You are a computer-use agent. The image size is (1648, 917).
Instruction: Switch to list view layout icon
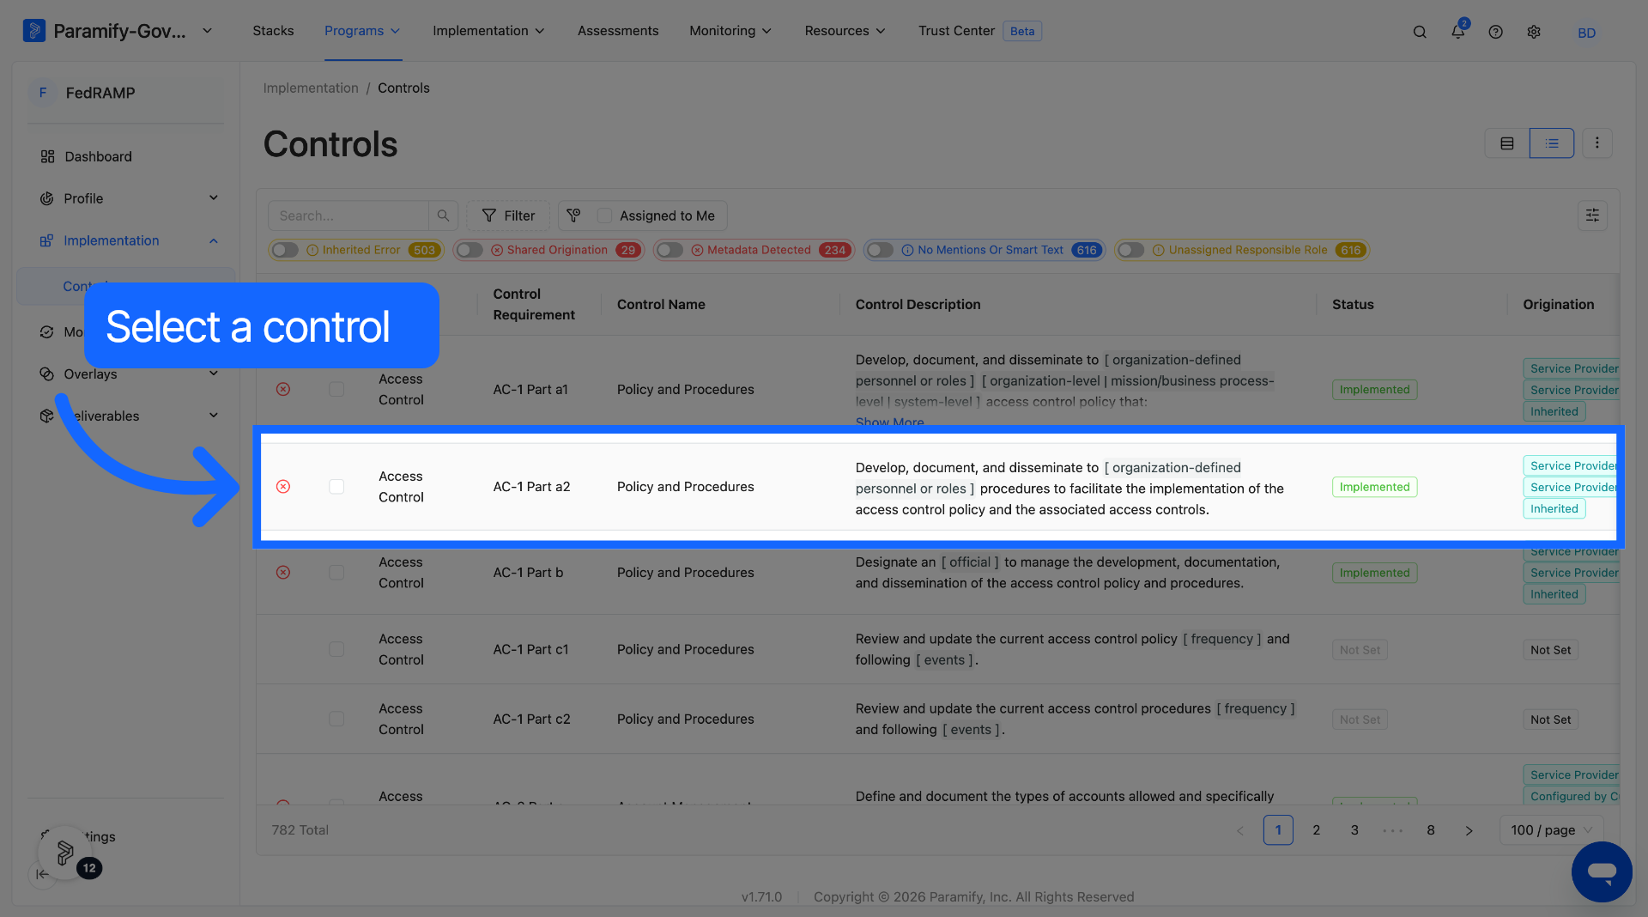1552,143
